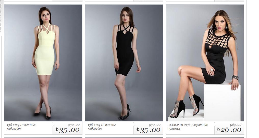Click lira symbol beside yellow dress 35.00 price
Viewport: 259px width, 138px height.
click(57, 129)
